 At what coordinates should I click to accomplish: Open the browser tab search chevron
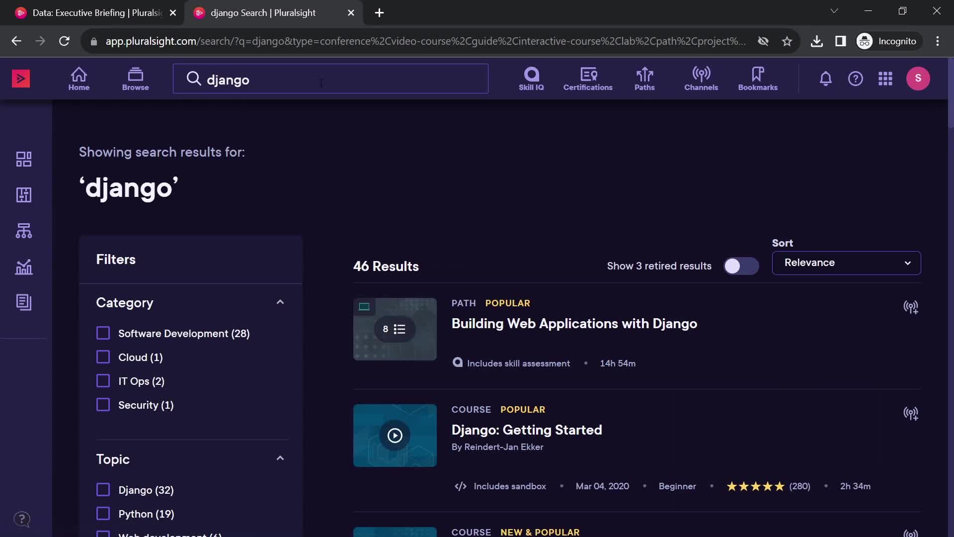point(834,11)
